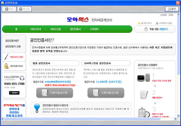The image size is (181, 126).
Task: Open the 공인인증서 menu
Action: coord(75,29)
